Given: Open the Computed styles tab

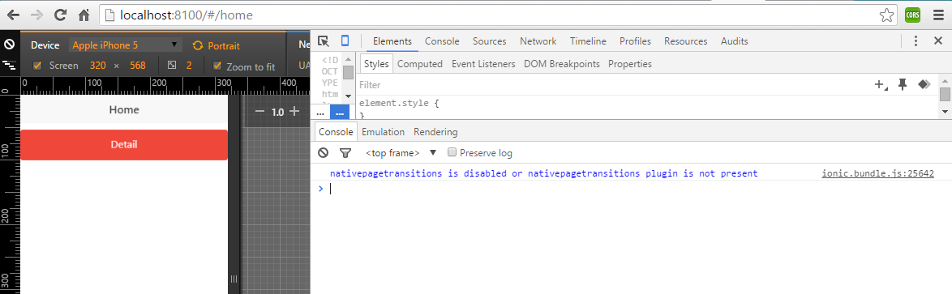Looking at the screenshot, I should pos(419,64).
